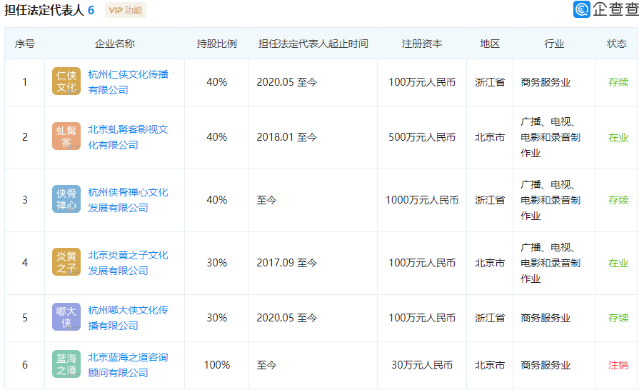Click the 虬髯客 company logo icon
This screenshot has height=390, width=639.
pyautogui.click(x=66, y=136)
